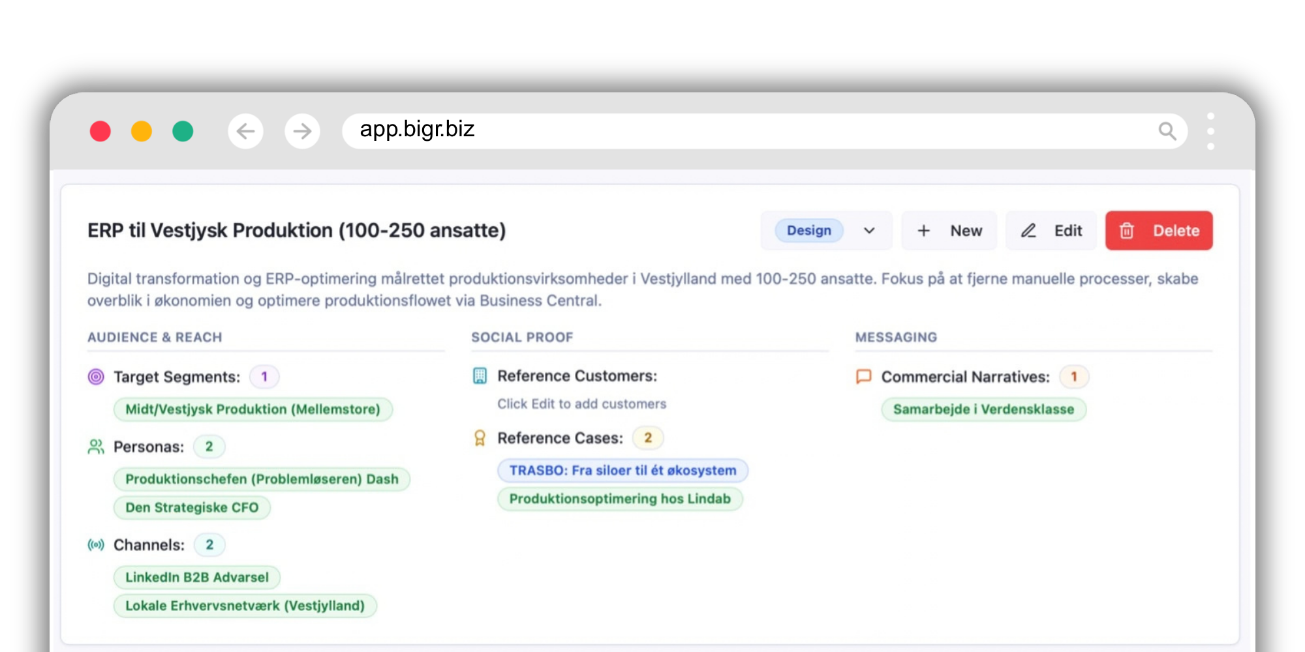Click the Reference Cases award icon
This screenshot has width=1305, height=652.
pos(480,438)
